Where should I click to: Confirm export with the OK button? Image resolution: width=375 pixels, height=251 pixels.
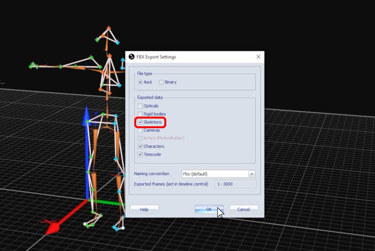[x=208, y=209]
